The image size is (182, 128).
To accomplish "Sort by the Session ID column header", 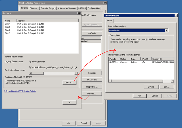I will click(163, 59).
